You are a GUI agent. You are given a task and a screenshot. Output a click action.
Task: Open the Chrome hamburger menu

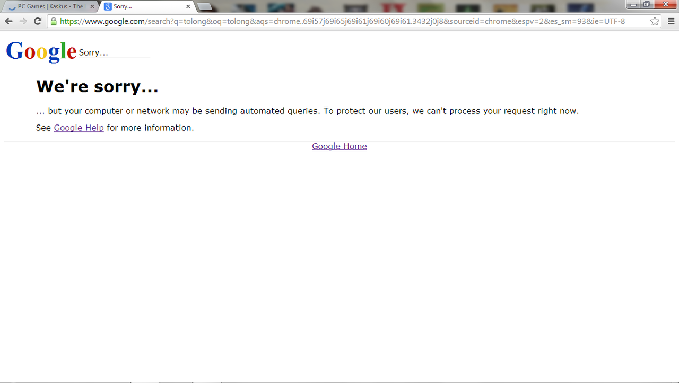[x=671, y=21]
